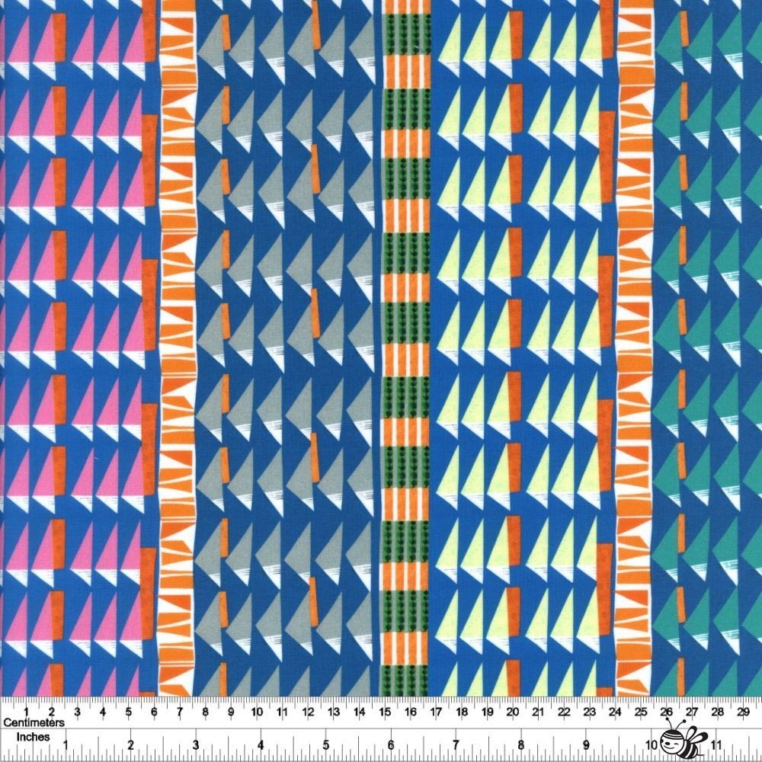Click the 9 inch number on the ruler
This screenshot has width=762, height=762.
585,743
